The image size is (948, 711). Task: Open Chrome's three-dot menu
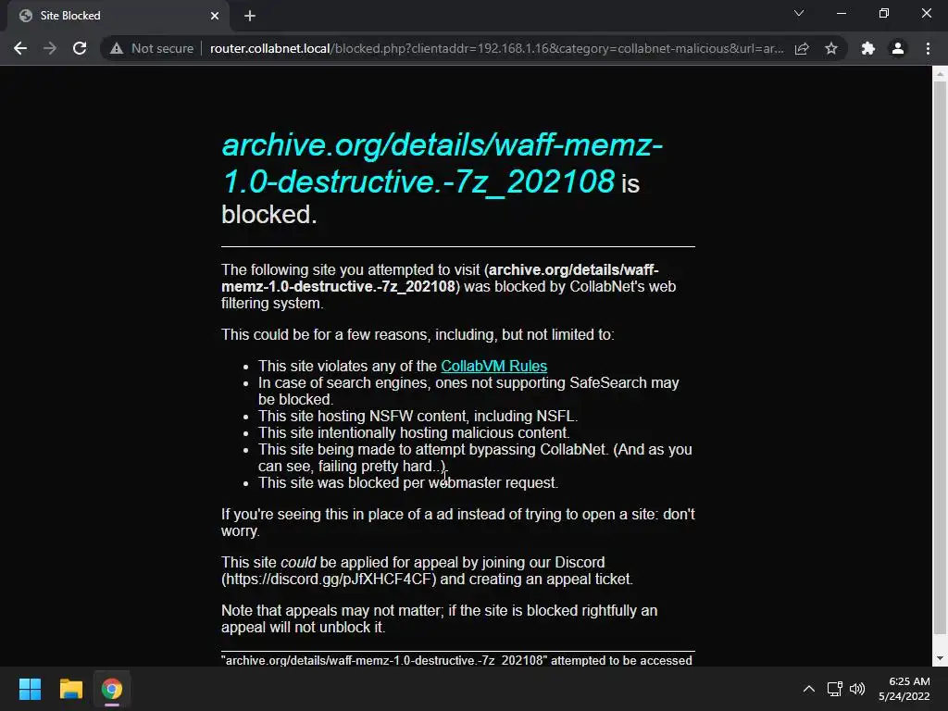coord(928,48)
